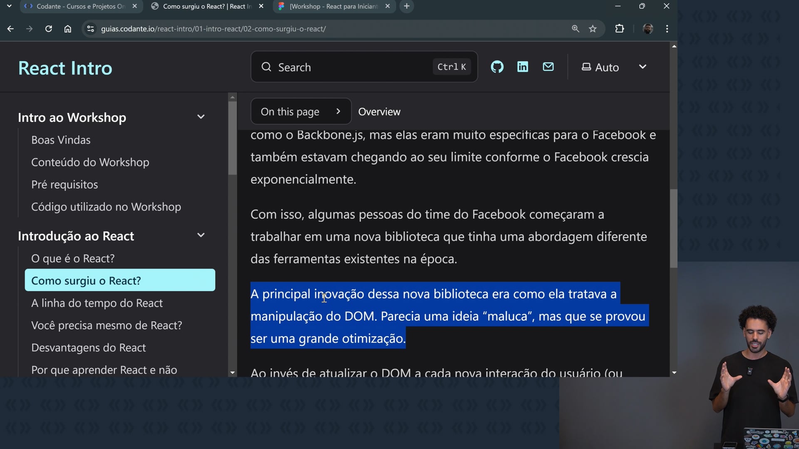The height and width of the screenshot is (449, 799).
Task: Open the browser extensions puzzle icon
Action: (620, 29)
